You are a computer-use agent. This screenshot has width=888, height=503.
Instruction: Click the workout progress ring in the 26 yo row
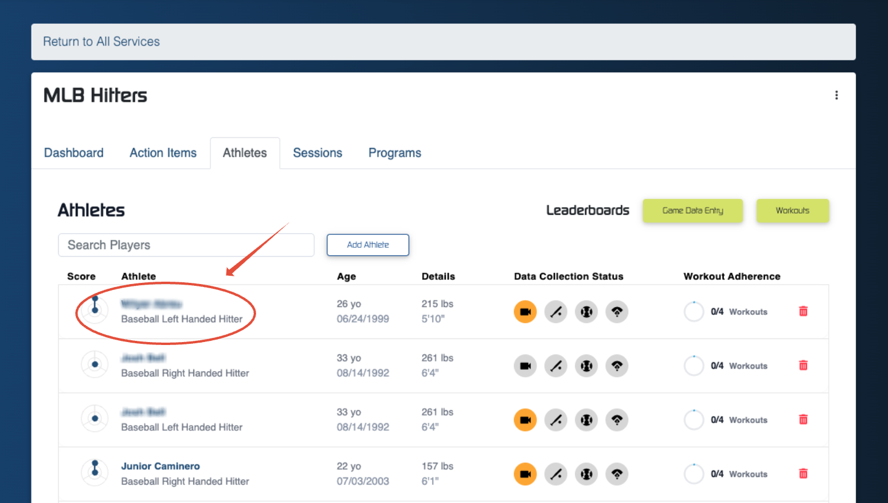[x=694, y=311]
